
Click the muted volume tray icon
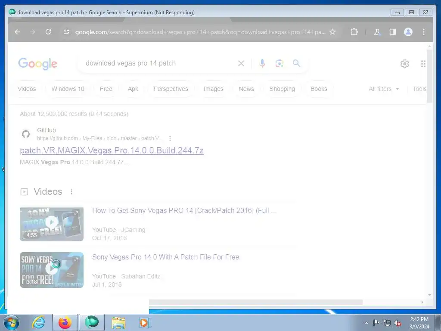(x=398, y=323)
